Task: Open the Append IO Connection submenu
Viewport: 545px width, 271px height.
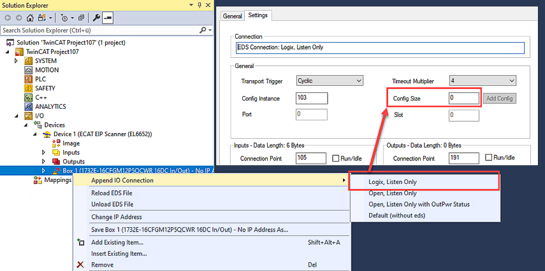Action: 212,181
